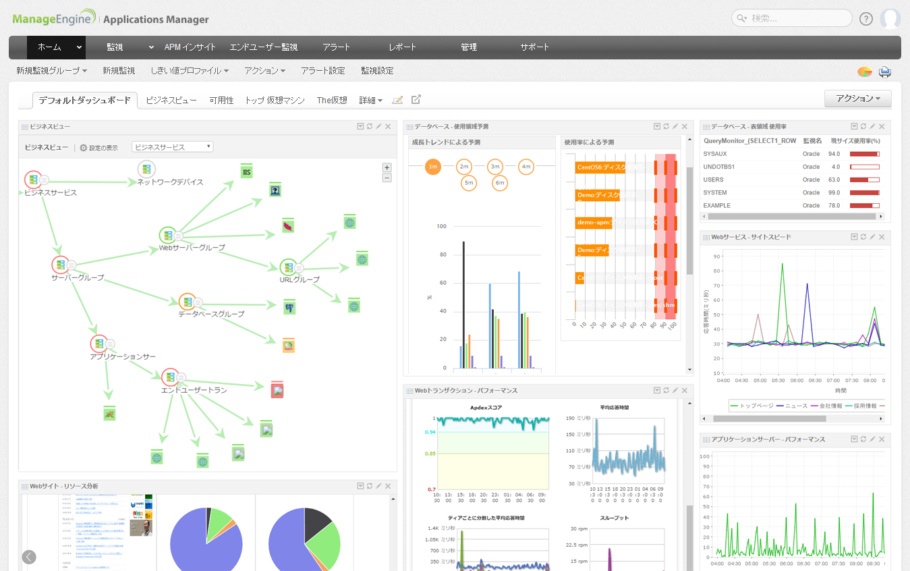The width and height of the screenshot is (910, 571).
Task: Click the pie chart report icon near the printer
Action: click(865, 71)
